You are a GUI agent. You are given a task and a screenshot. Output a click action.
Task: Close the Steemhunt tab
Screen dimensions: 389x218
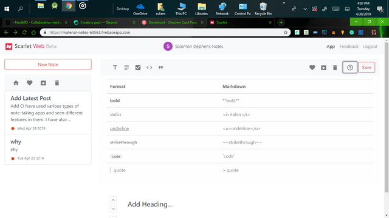[x=202, y=22]
